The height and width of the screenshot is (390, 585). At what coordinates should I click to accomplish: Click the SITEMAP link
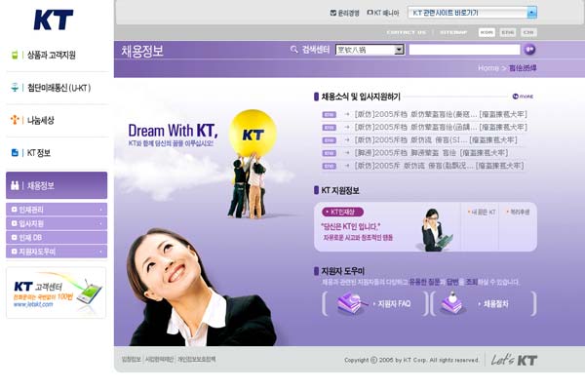point(453,32)
